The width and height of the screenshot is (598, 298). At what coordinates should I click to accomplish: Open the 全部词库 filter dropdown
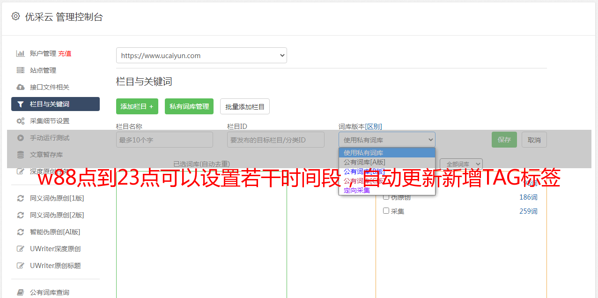tap(461, 164)
